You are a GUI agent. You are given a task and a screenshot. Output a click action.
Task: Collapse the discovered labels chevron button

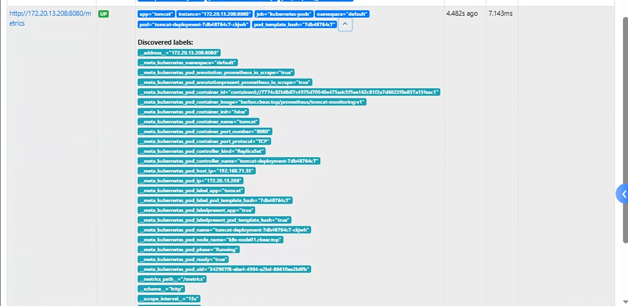tap(345, 24)
